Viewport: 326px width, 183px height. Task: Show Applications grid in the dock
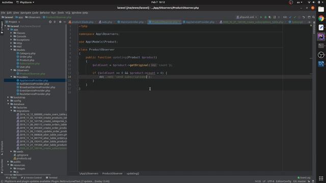[321, 178]
